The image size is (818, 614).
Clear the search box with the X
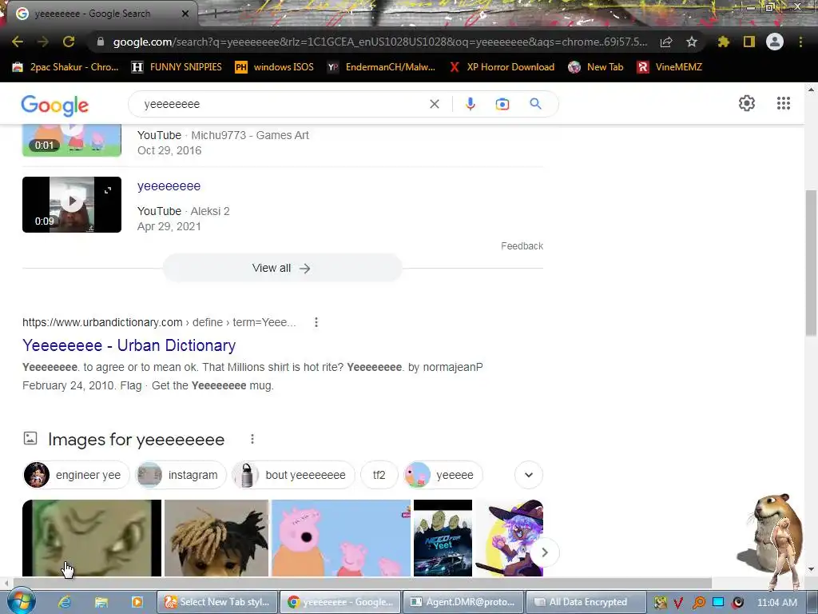[434, 104]
